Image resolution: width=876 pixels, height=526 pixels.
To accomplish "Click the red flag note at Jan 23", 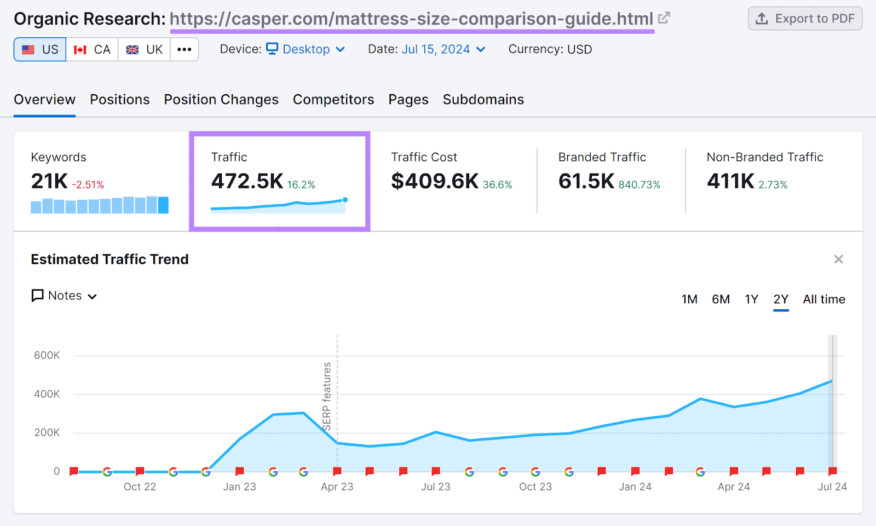I will (x=239, y=471).
